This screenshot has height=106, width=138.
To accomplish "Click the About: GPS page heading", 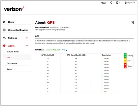I will [x=45, y=22].
